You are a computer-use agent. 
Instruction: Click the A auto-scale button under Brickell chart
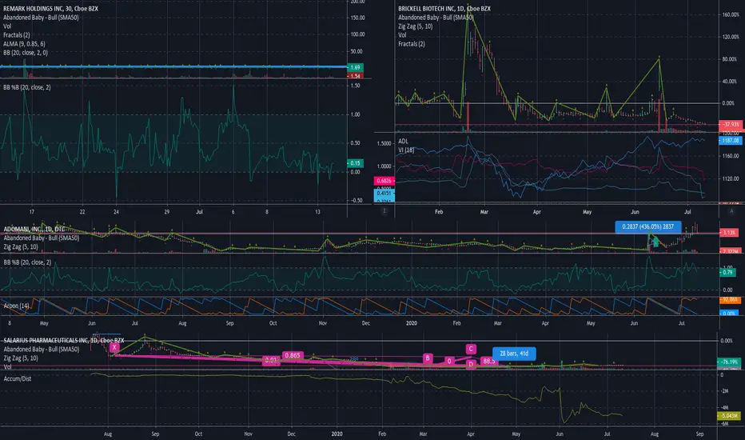(x=731, y=210)
